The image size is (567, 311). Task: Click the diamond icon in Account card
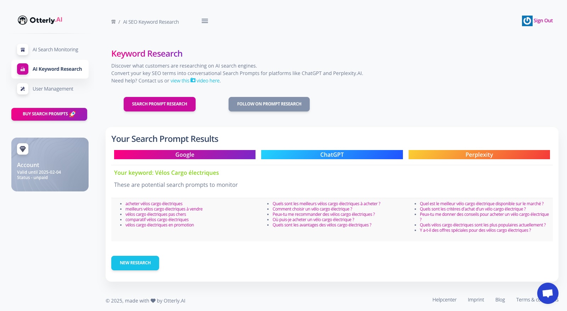pos(23,149)
